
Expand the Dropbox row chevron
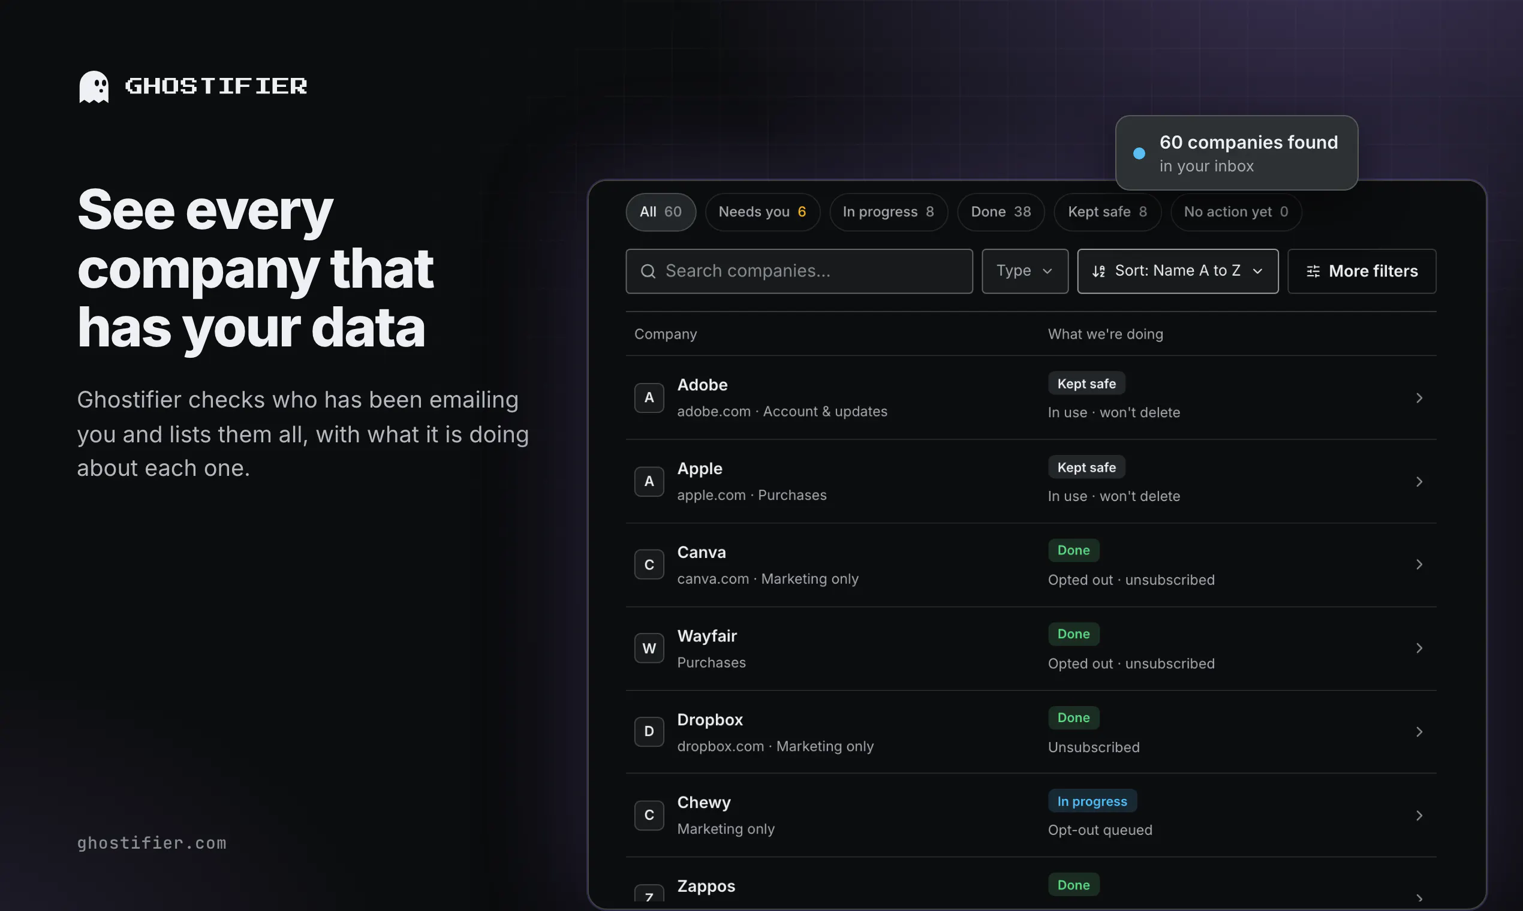[1419, 732]
